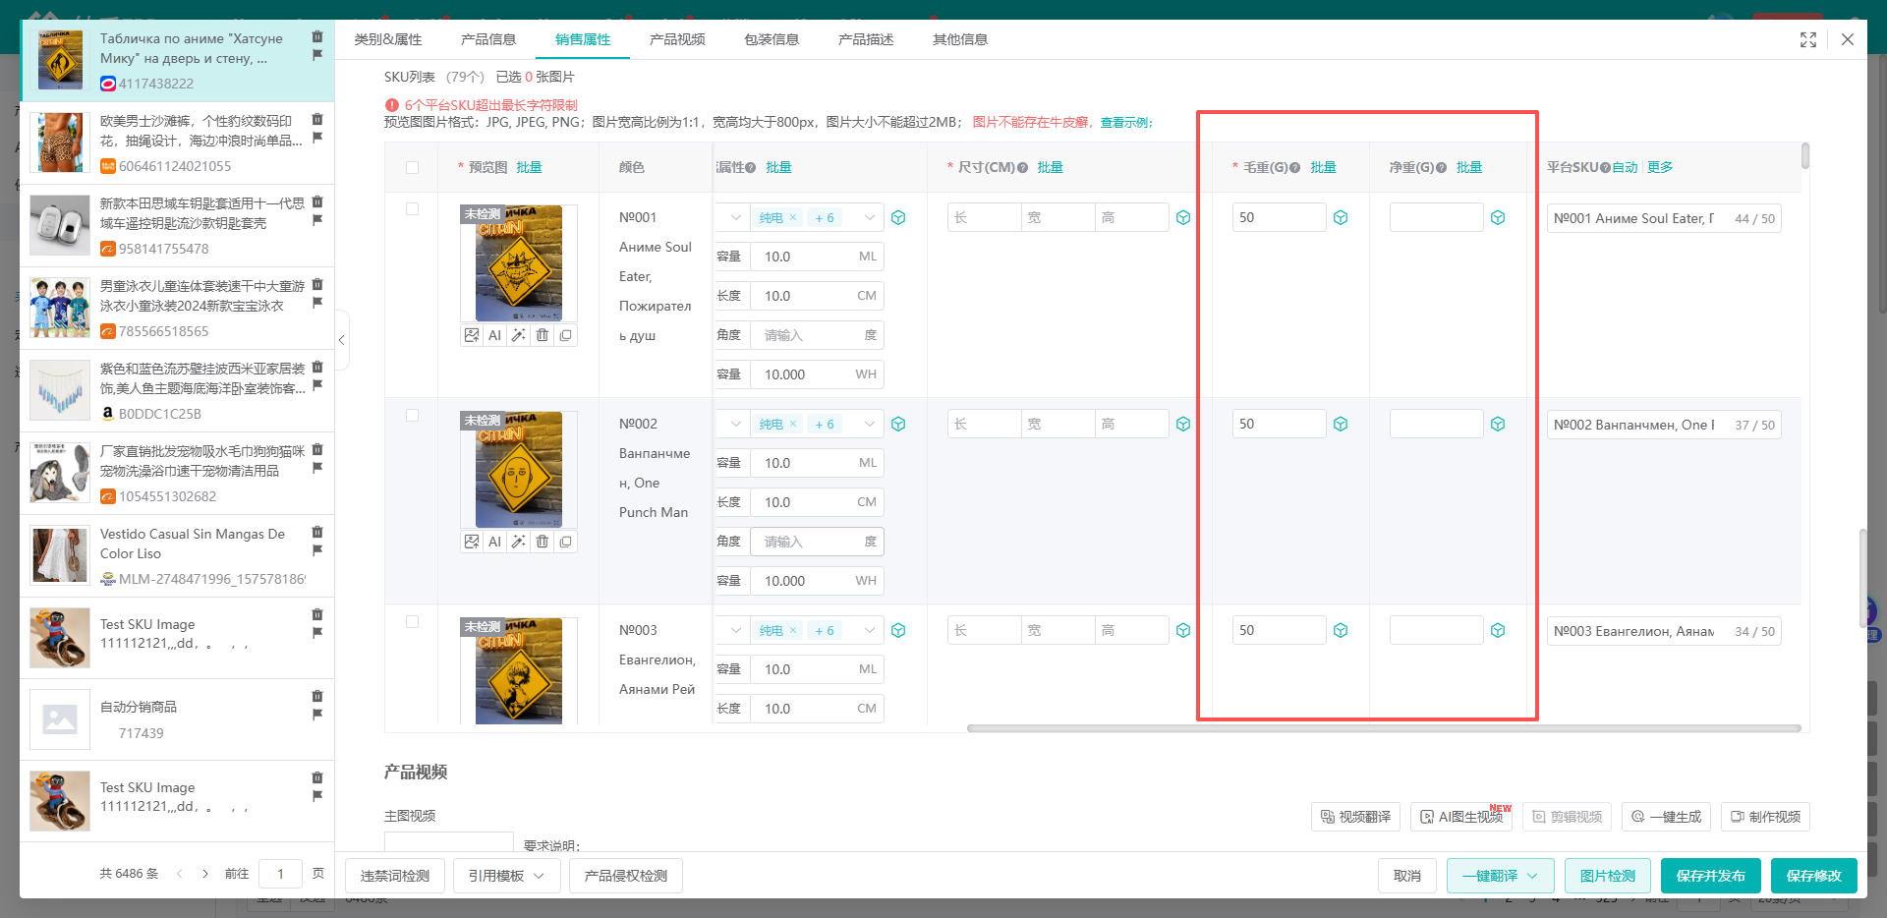Tick the select-all SKU checkbox in header

tap(413, 168)
